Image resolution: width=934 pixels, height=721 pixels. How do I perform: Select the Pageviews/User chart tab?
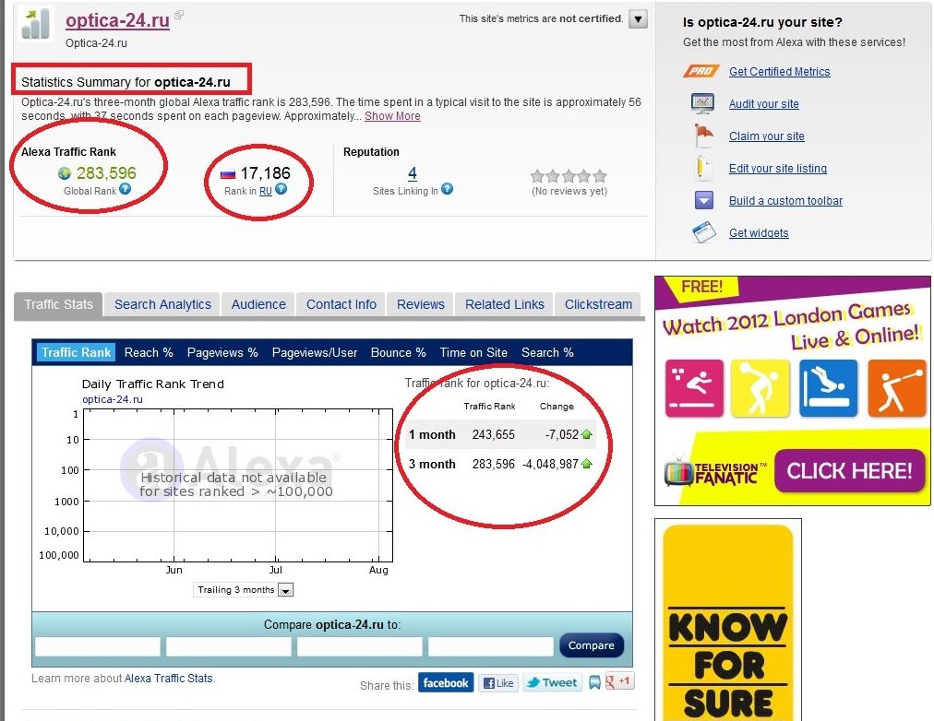click(315, 352)
